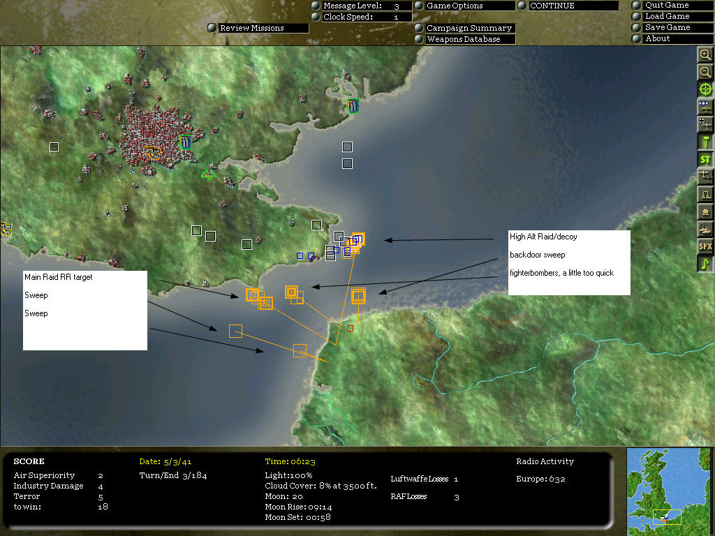
Task: Click the 'Moon Rise: 09:14' line
Action: coord(298,507)
